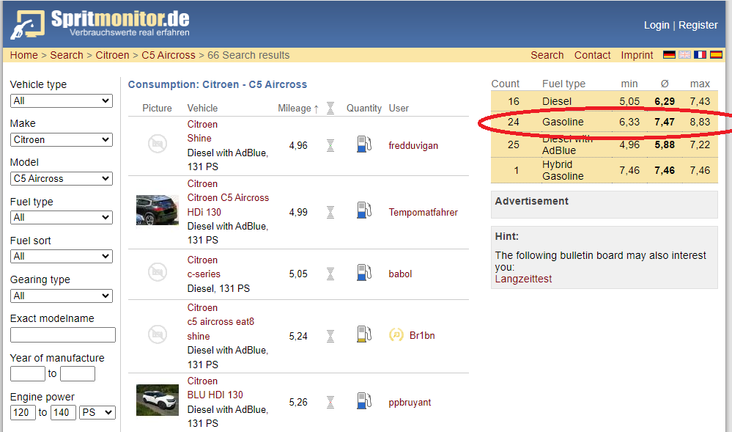This screenshot has height=432, width=732.
Task: Switch language to French flag
Action: tap(700, 55)
